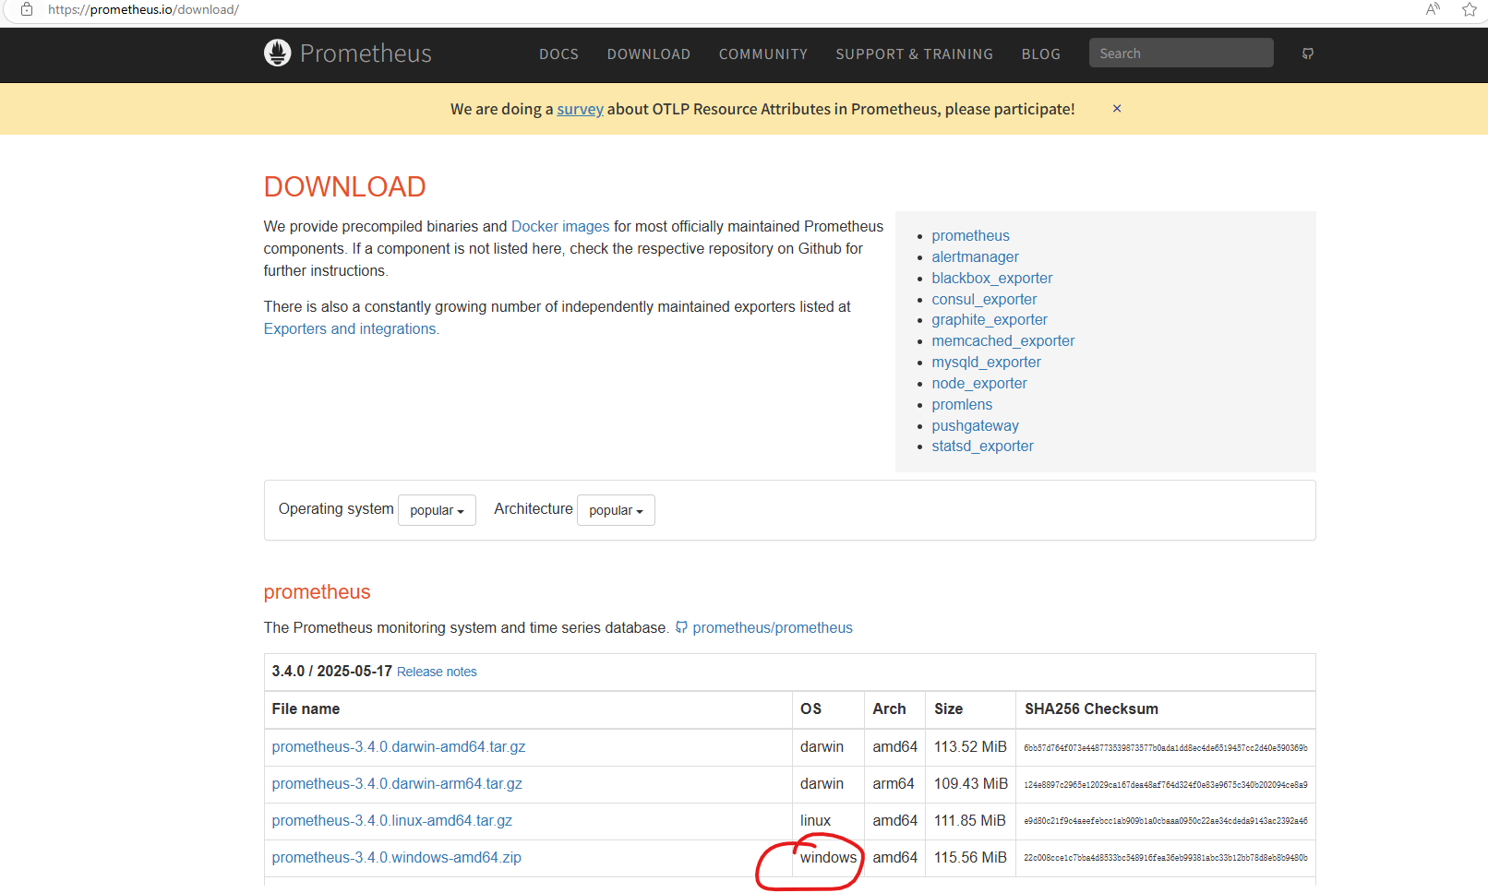
Task: Open the DOWNLOAD menu item
Action: [x=649, y=54]
